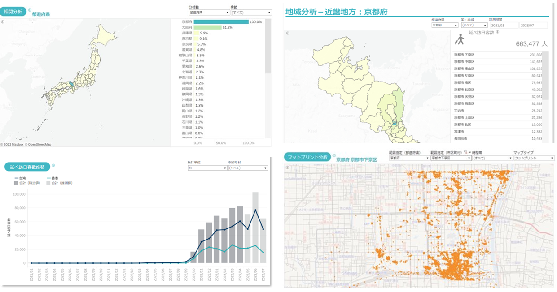Click the info icon on Kyoto prefecture map
The width and height of the screenshot is (557, 292).
288,33
